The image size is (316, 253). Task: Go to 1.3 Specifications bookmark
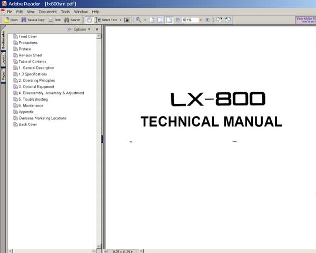click(33, 74)
